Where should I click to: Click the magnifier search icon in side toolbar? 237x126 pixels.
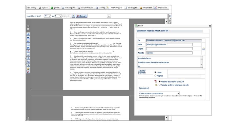click(x=28, y=55)
